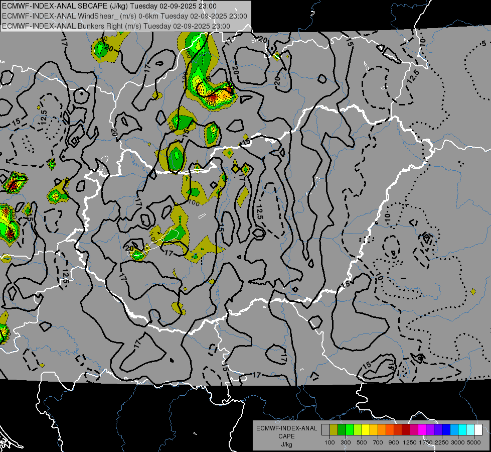The height and width of the screenshot is (452, 491).
Task: Pick the dark red CAPE legend swatch
Action: tap(406, 429)
